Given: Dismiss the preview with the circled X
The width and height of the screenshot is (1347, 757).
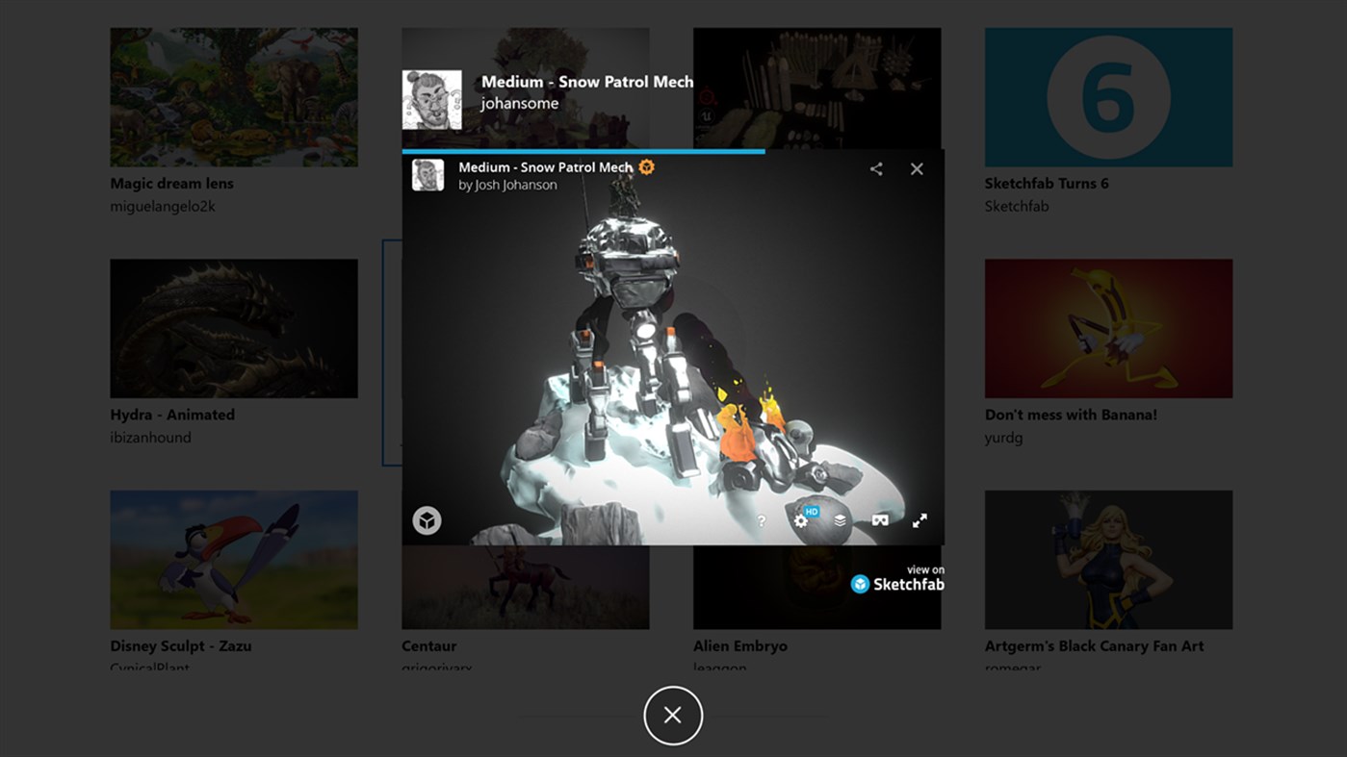Looking at the screenshot, I should (673, 716).
